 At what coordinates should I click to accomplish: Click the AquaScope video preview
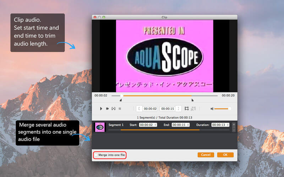point(164,56)
